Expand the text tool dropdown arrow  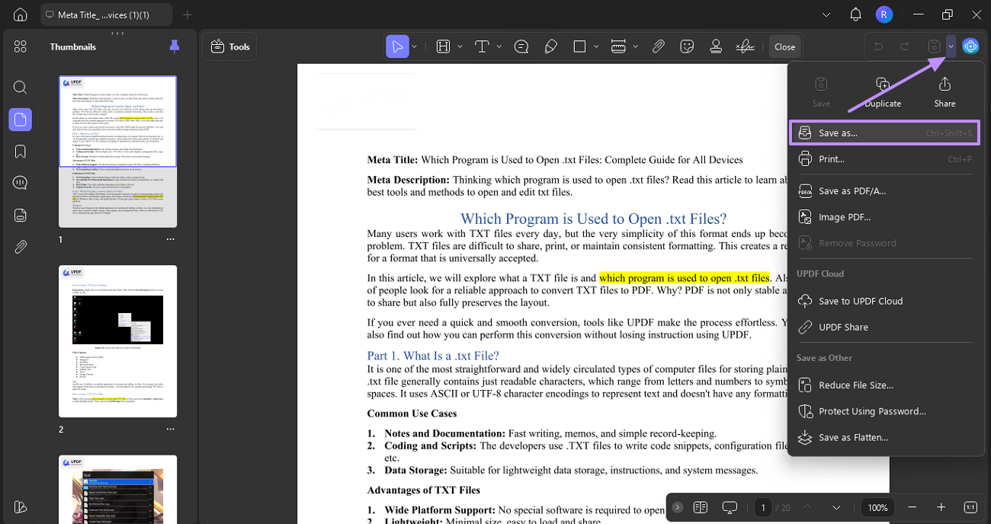click(x=499, y=46)
